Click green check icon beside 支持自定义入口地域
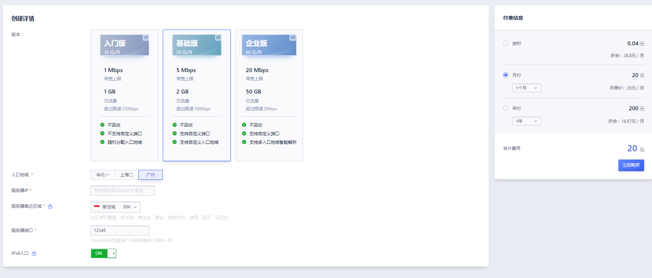 (175, 142)
